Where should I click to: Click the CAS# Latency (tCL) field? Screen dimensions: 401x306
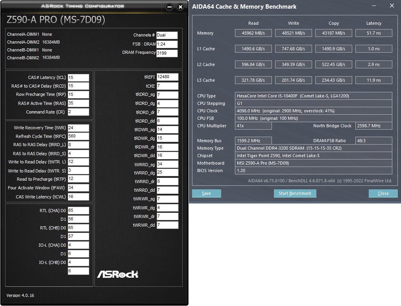pyautogui.click(x=79, y=77)
